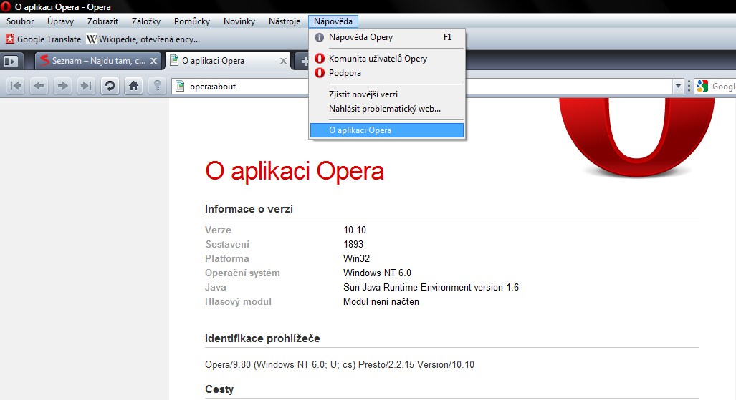Open the Novinky menu

[239, 21]
